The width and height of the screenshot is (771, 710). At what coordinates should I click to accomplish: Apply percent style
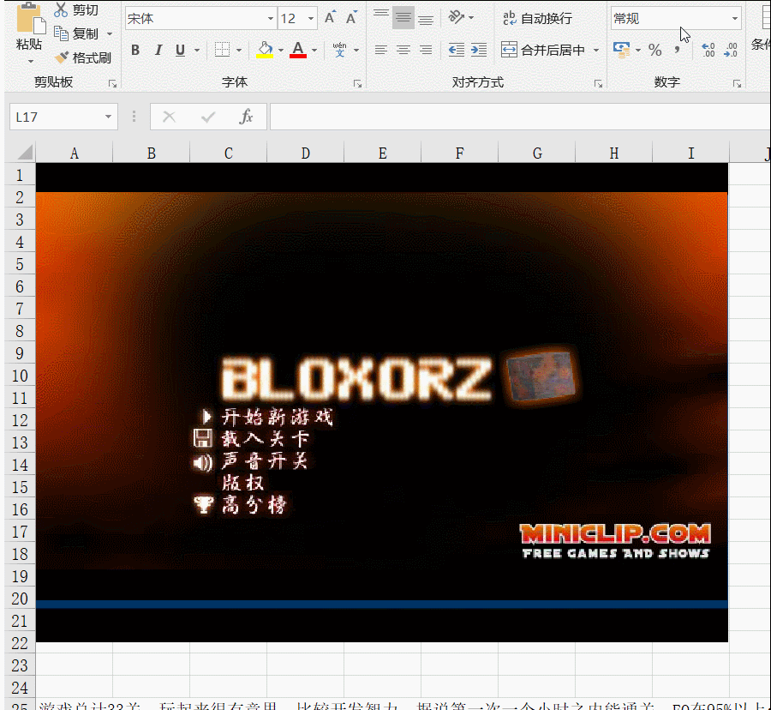click(655, 50)
